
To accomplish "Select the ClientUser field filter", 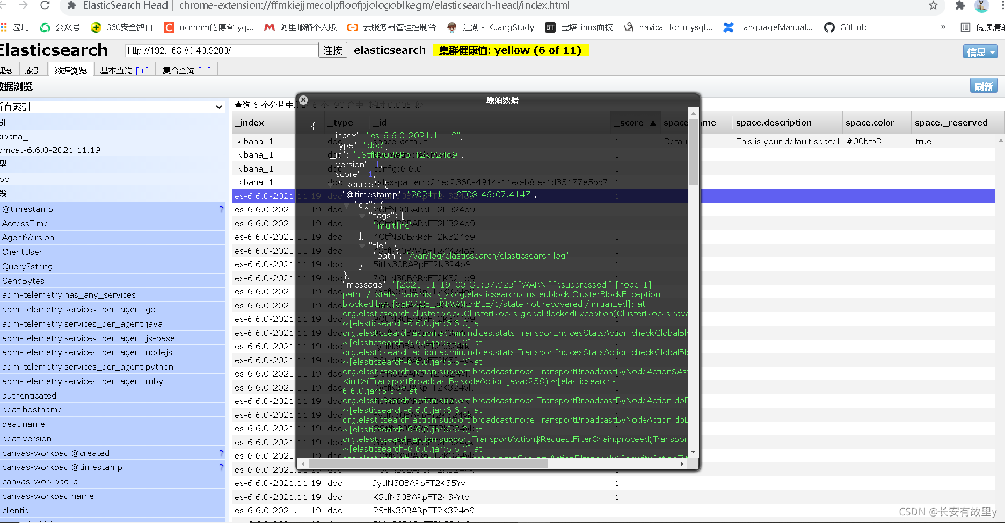I will (112, 252).
